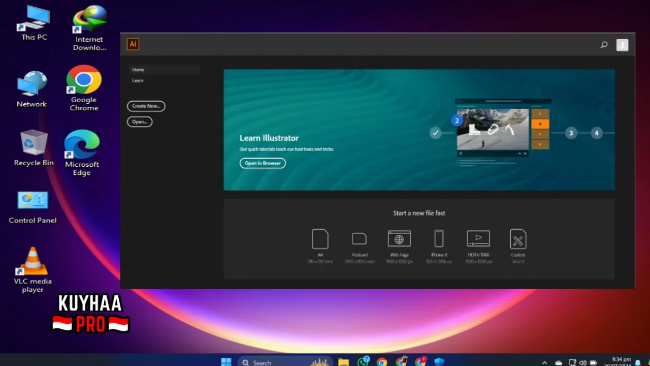
Task: Click the OneDrive cloud tray icon
Action: click(x=559, y=362)
